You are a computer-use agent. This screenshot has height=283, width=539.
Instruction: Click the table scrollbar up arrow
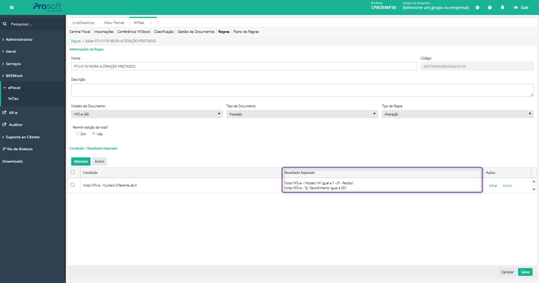click(x=534, y=182)
